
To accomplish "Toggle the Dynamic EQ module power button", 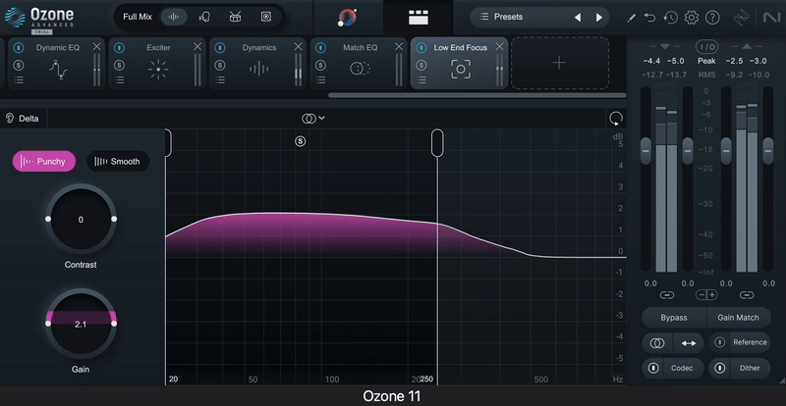I will point(19,47).
